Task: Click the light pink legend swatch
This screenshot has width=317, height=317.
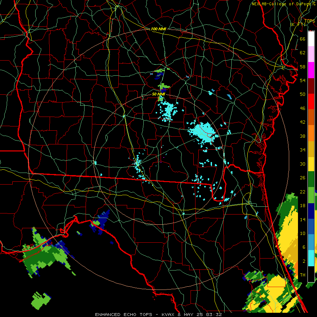Action: tap(311, 54)
